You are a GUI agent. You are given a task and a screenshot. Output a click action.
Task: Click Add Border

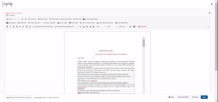pos(22,23)
